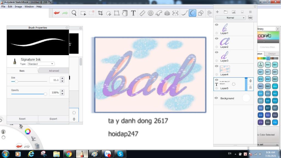281x158 pixels.
Task: Decrease brush Size with down arrow
Action: 62,81
